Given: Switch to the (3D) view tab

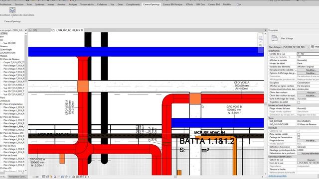Looking at the screenshot, I should 35,30.
